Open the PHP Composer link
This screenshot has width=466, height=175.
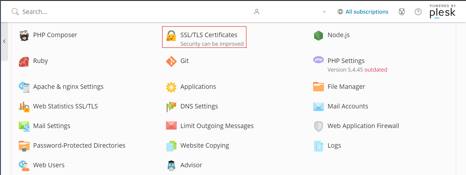tap(55, 35)
